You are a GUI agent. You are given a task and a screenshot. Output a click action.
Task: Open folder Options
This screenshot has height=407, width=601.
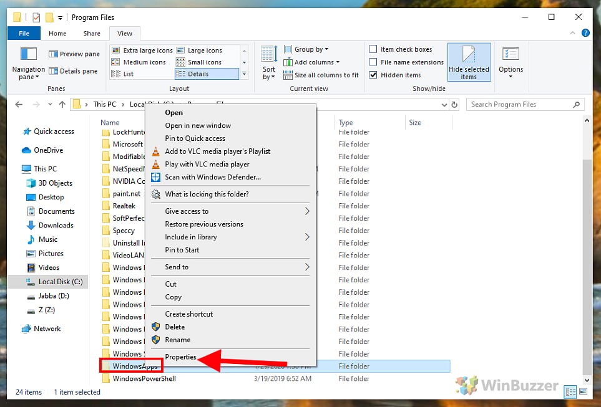(511, 62)
